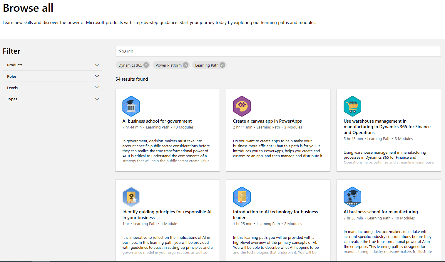Screen dimensions: 445x262
Task: Click the chevron next to Levels
Action: 97,87
